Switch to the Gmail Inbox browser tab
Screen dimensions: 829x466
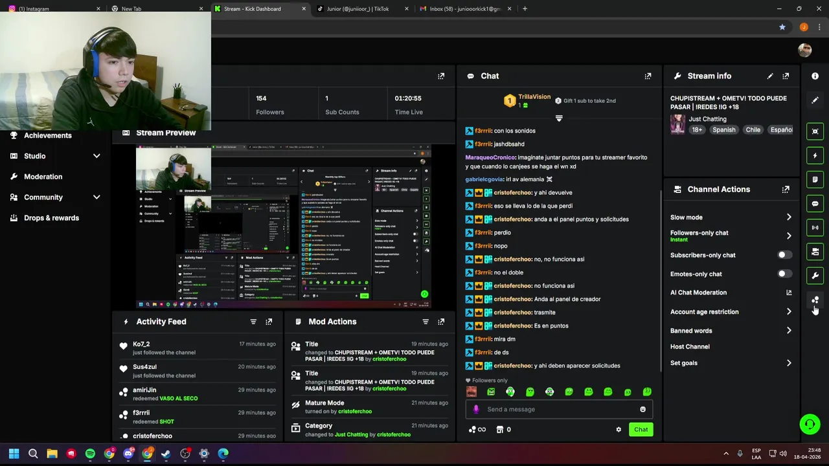(464, 8)
